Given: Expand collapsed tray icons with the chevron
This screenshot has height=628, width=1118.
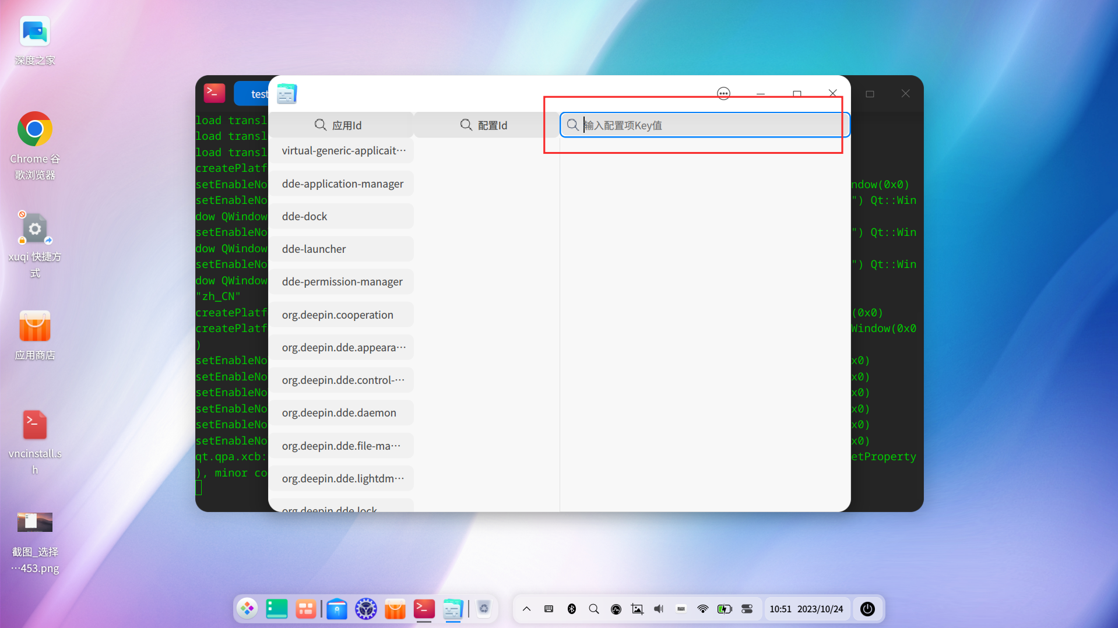Looking at the screenshot, I should pos(526,609).
